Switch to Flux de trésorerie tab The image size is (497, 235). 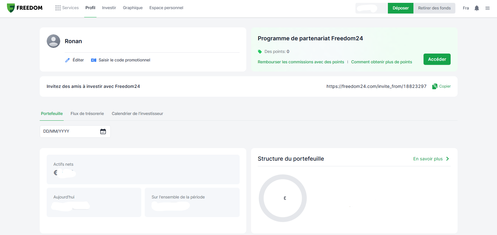click(87, 114)
